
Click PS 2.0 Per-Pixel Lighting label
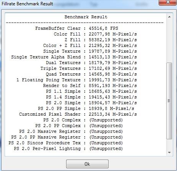pyautogui.click(x=47, y=148)
